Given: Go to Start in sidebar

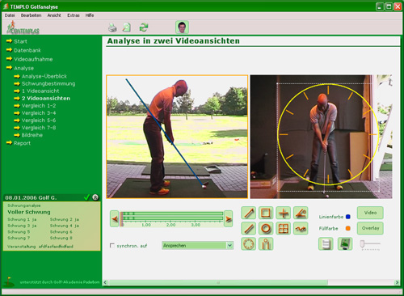Looking at the screenshot, I should pos(20,41).
